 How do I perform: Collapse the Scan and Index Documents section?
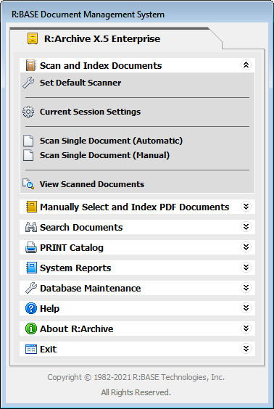(x=246, y=65)
